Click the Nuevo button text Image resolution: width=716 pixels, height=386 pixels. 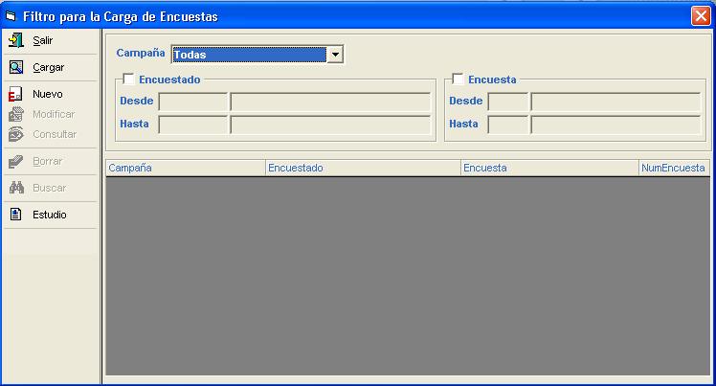click(48, 94)
